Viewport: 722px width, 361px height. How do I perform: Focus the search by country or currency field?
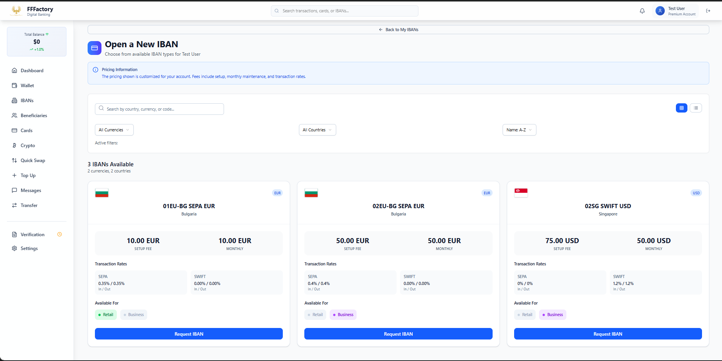(159, 109)
